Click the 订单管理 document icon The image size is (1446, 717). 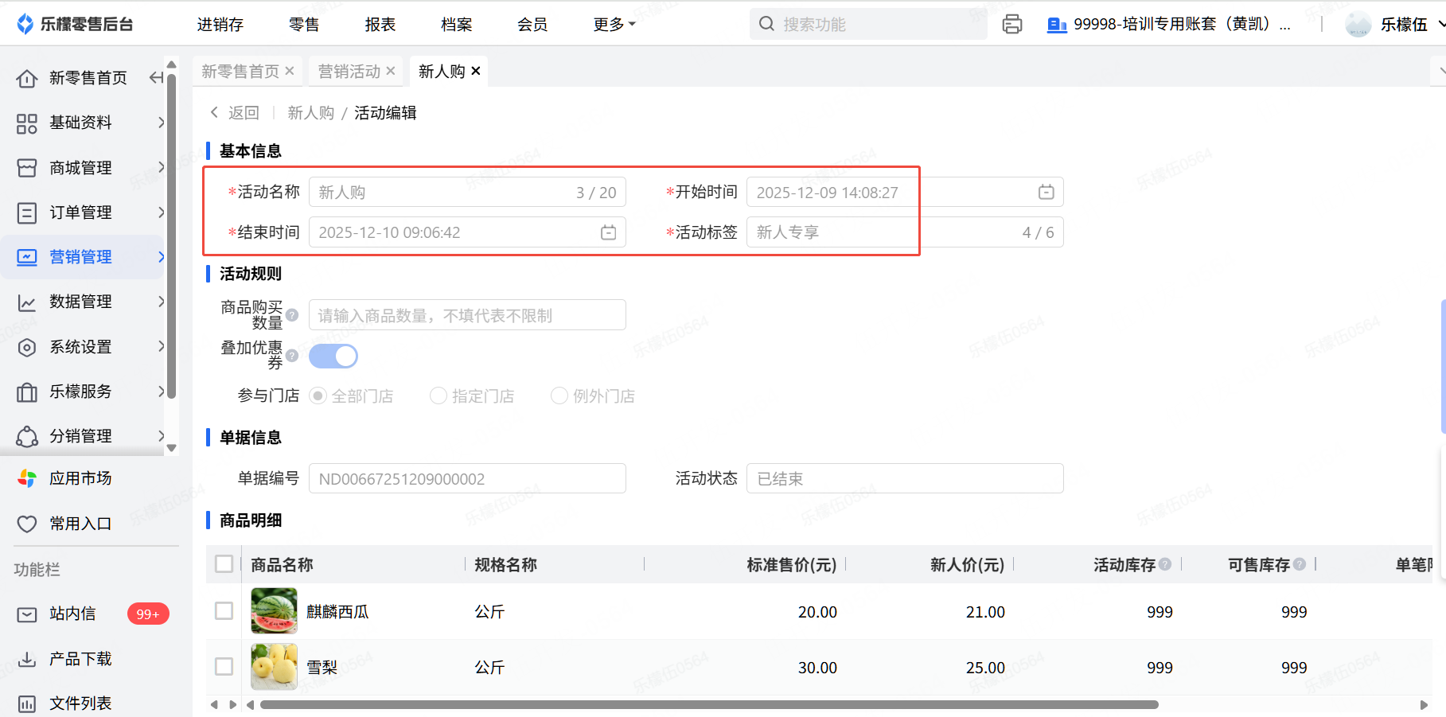[x=27, y=212]
